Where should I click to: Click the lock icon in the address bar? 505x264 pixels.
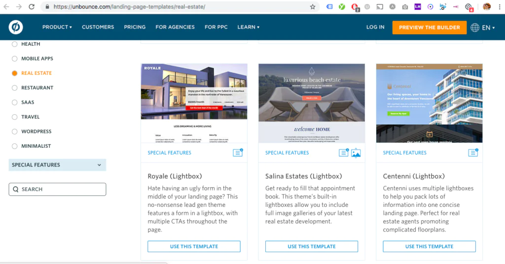(x=47, y=6)
